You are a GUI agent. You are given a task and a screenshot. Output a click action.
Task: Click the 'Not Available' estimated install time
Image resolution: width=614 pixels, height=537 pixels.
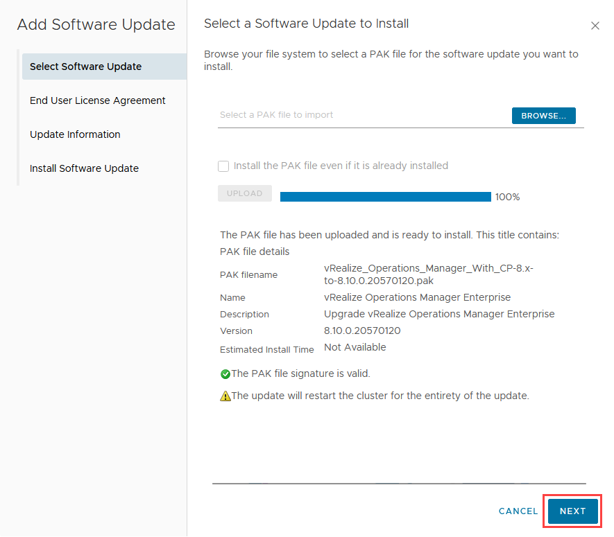pos(355,347)
